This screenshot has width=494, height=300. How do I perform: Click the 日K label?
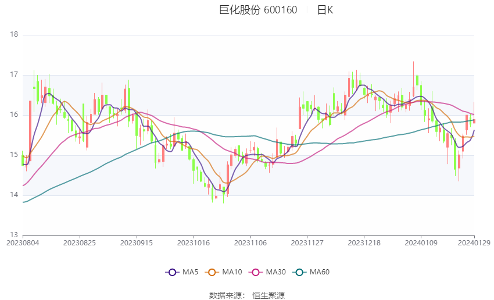[x=325, y=10]
